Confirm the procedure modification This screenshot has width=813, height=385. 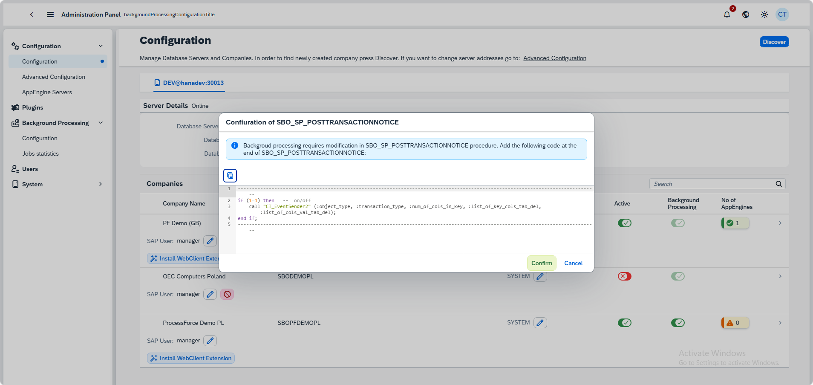click(541, 263)
